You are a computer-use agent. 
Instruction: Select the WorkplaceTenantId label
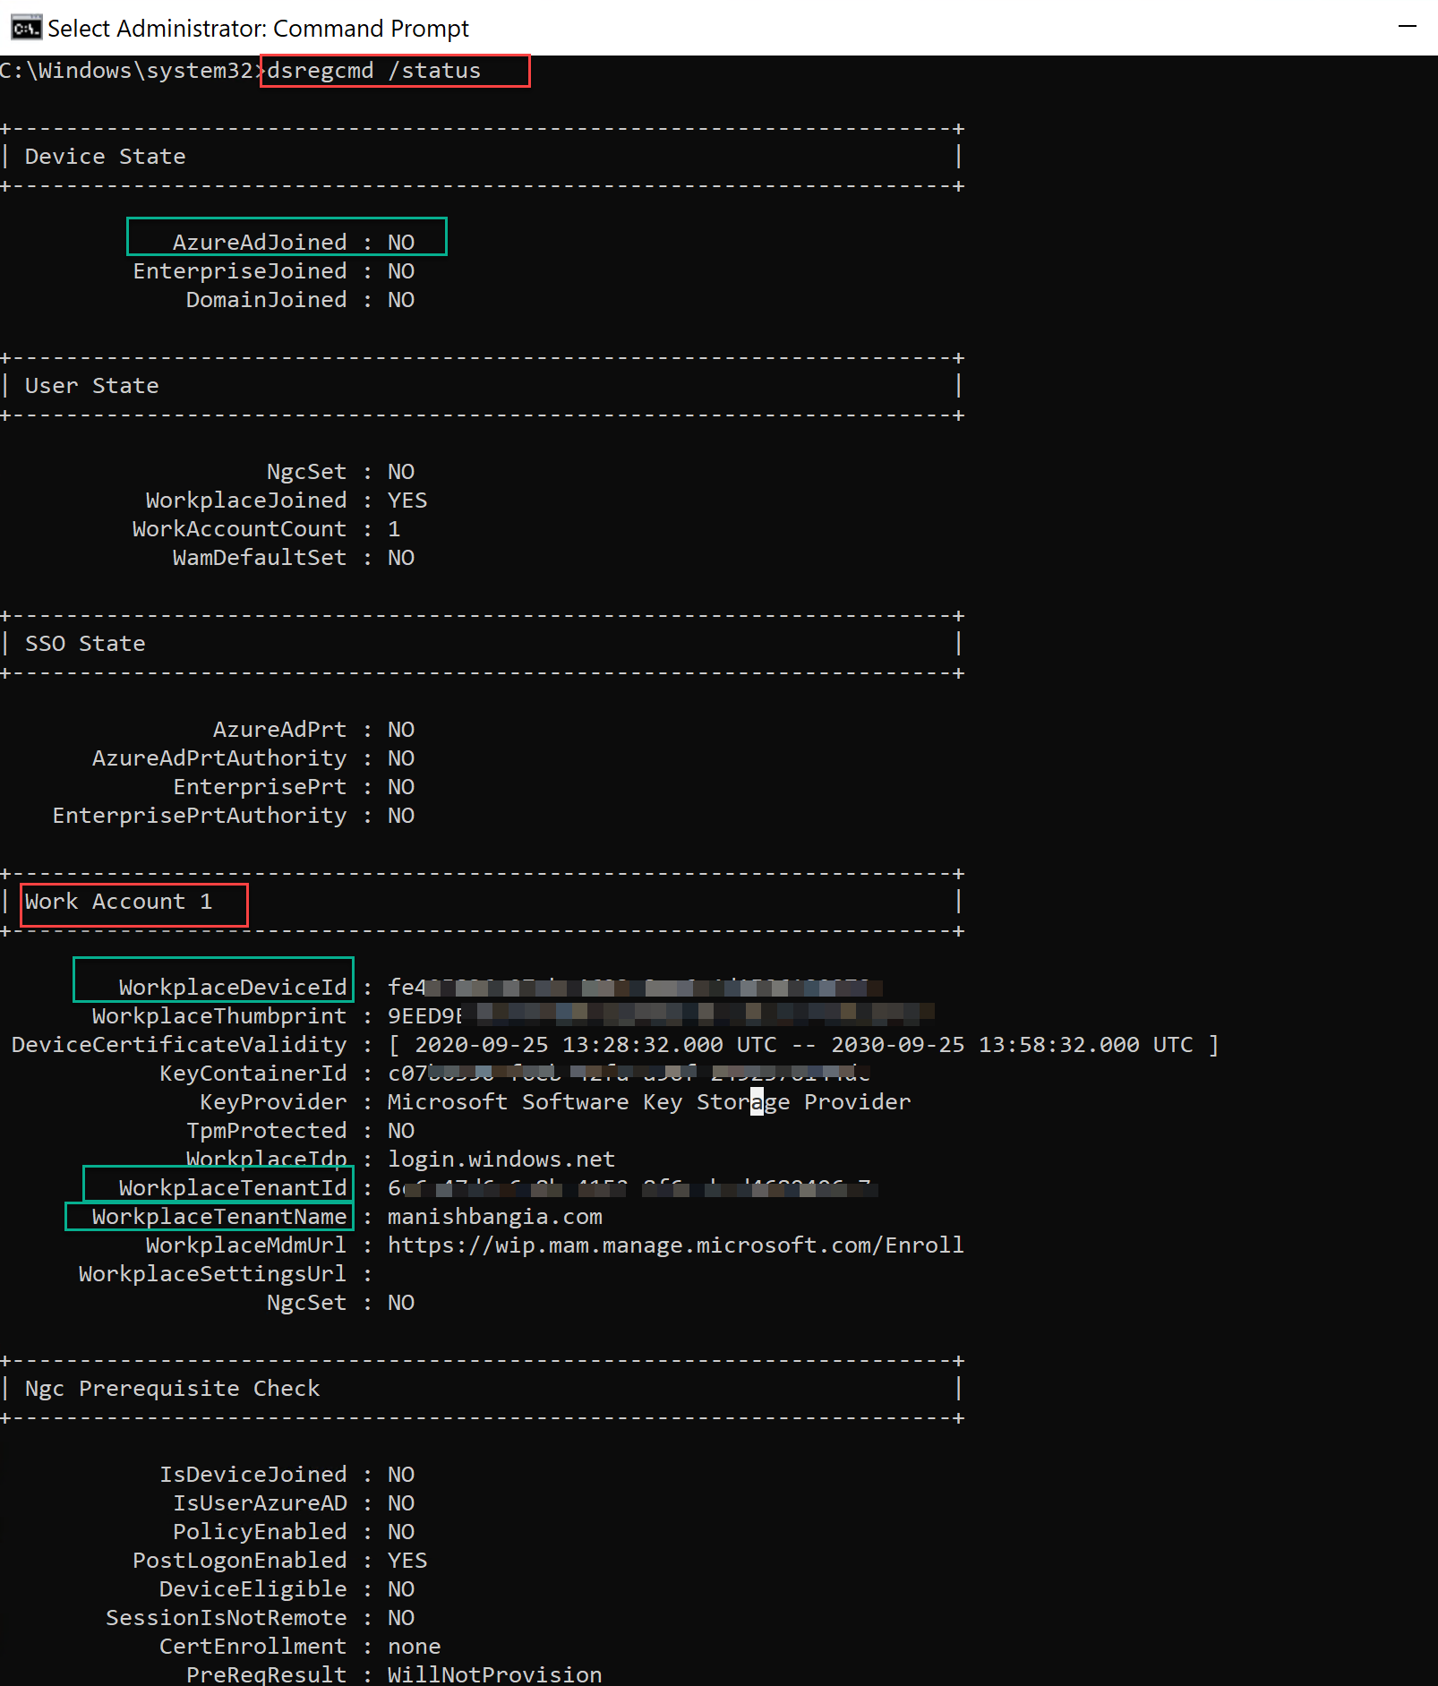click(x=232, y=1188)
